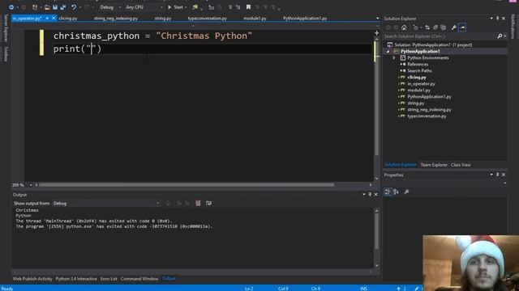Click the Show All Files icon
The width and height of the screenshot is (519, 291).
pyautogui.click(x=444, y=27)
